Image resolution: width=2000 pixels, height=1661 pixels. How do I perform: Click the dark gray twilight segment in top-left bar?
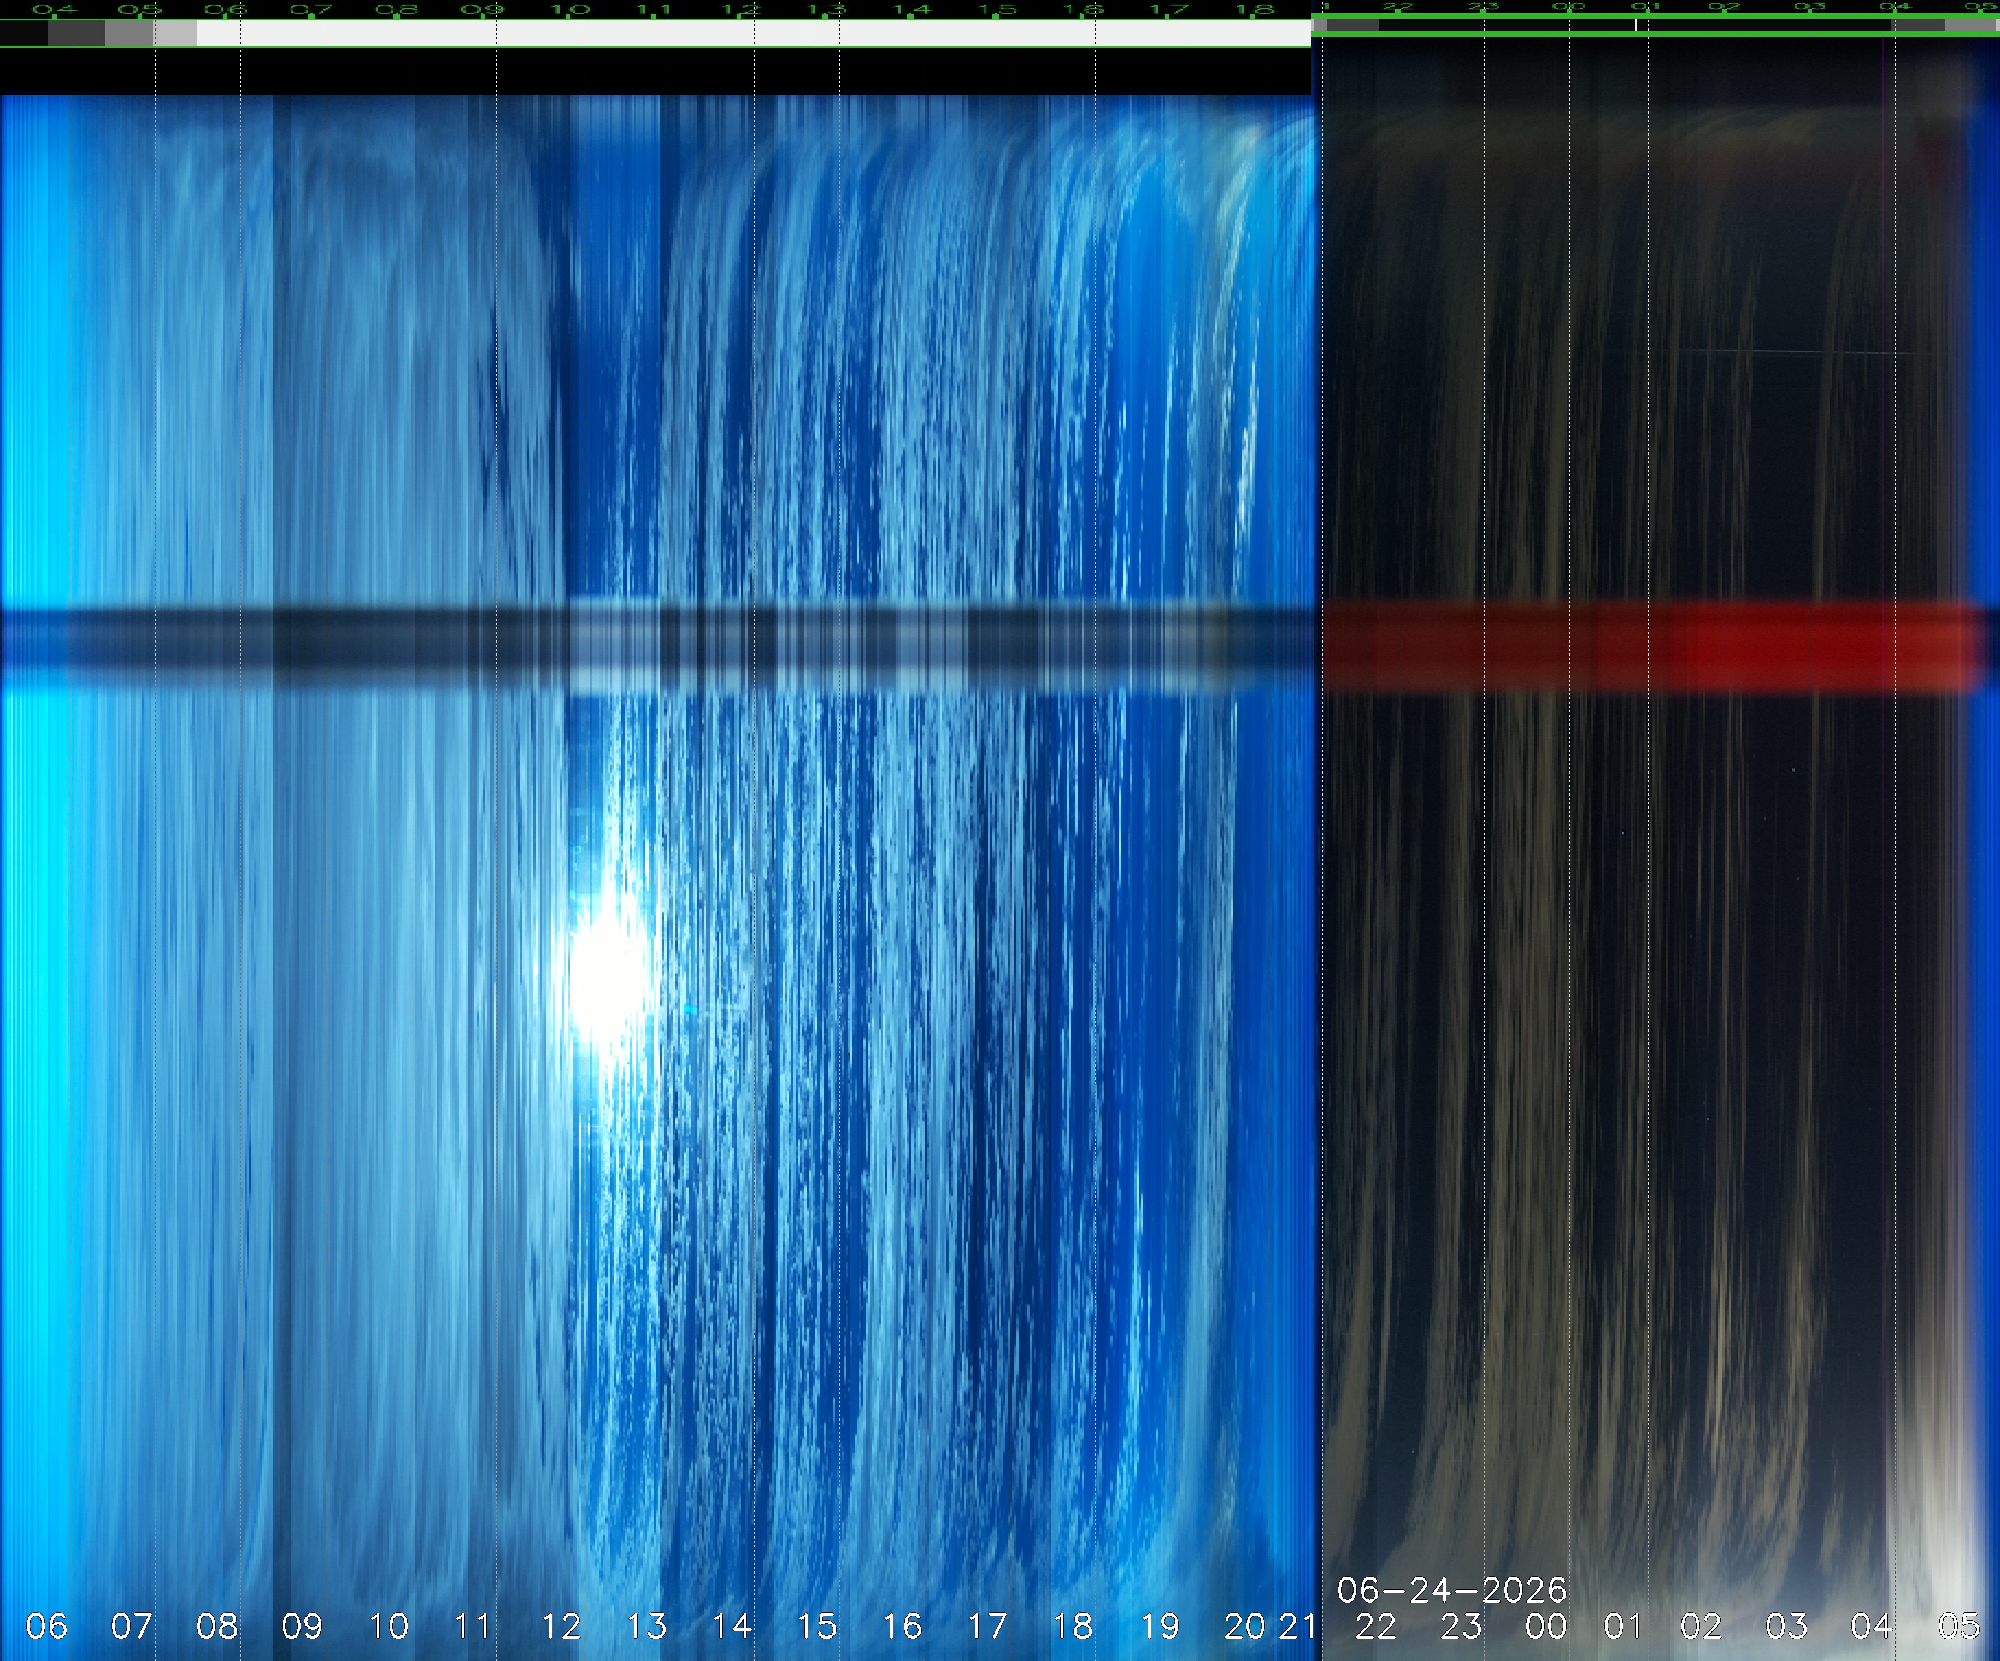(x=76, y=33)
